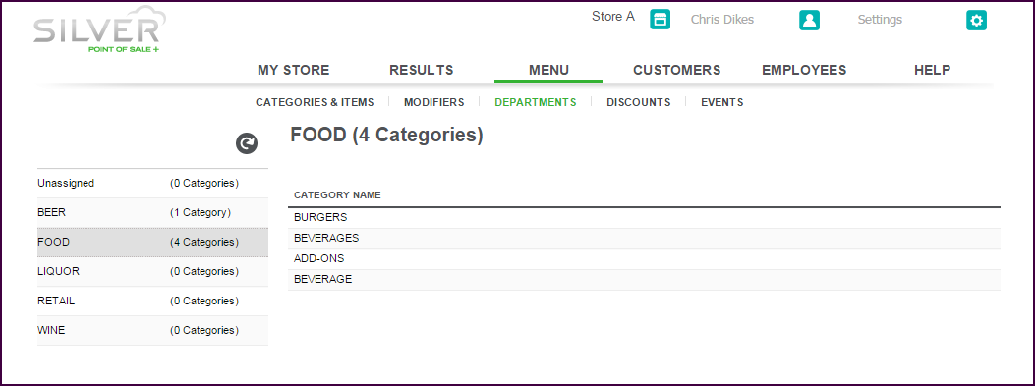
Task: Click the BURGERS category row
Action: tap(644, 217)
